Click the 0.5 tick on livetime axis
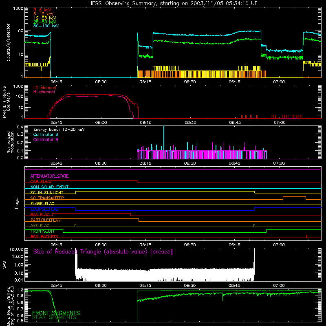The height and width of the screenshot is (326, 326). [x=20, y=321]
